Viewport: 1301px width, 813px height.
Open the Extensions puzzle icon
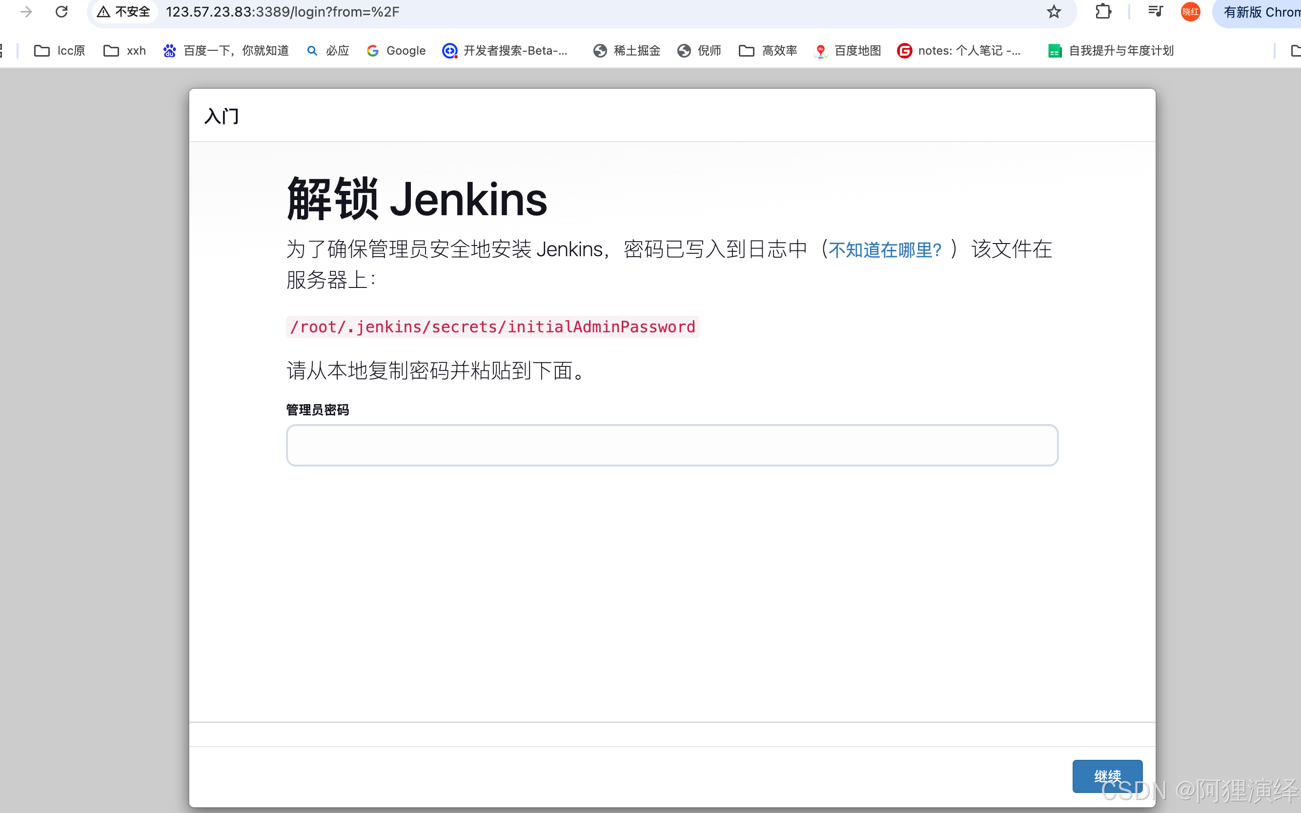point(1103,11)
